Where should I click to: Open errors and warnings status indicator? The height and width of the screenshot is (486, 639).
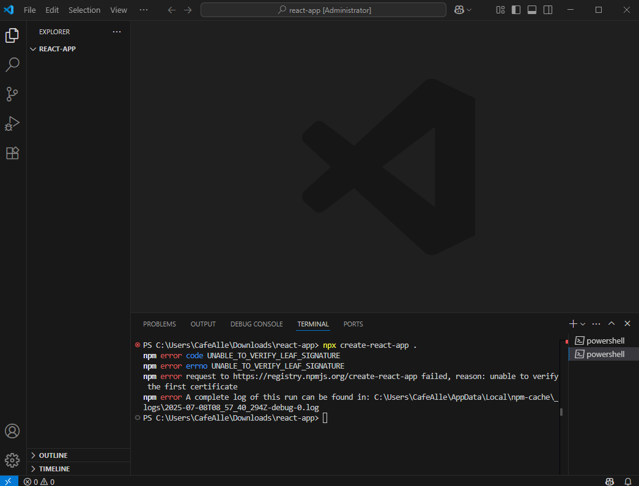pos(39,482)
